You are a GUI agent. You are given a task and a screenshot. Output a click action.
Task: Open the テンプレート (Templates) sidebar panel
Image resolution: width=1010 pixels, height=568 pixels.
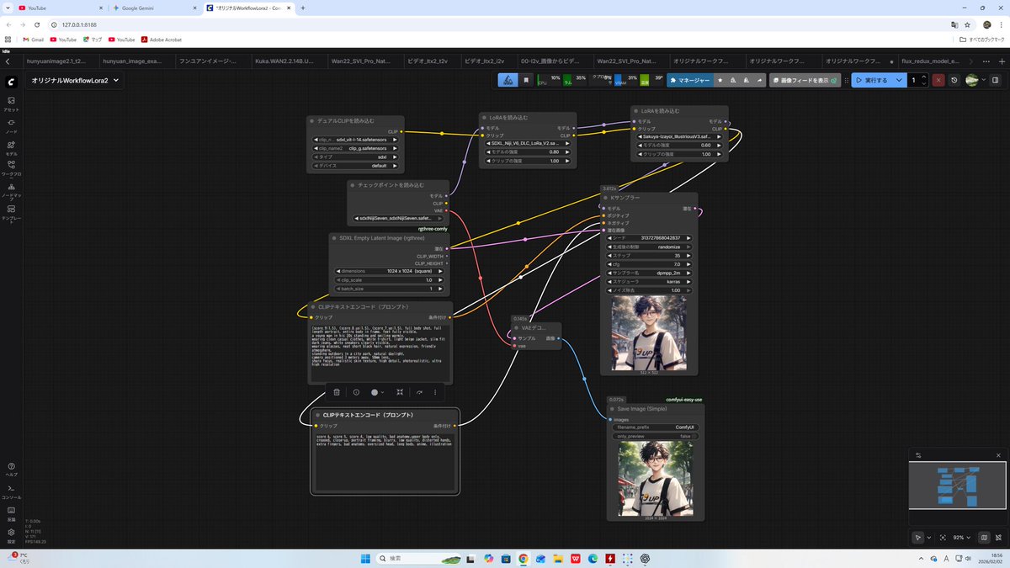coord(11,212)
